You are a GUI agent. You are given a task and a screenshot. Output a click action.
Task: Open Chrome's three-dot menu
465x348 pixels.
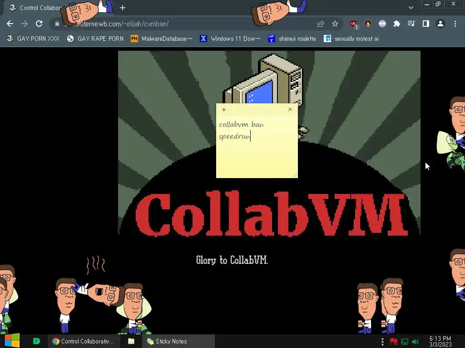pyautogui.click(x=455, y=24)
